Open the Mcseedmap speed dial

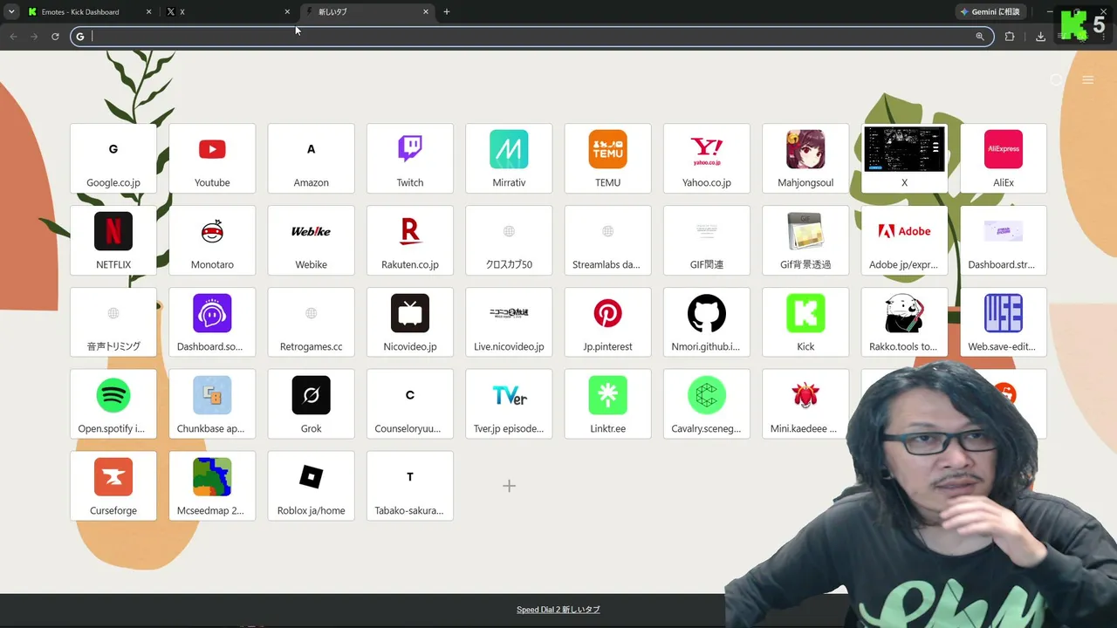pos(212,486)
